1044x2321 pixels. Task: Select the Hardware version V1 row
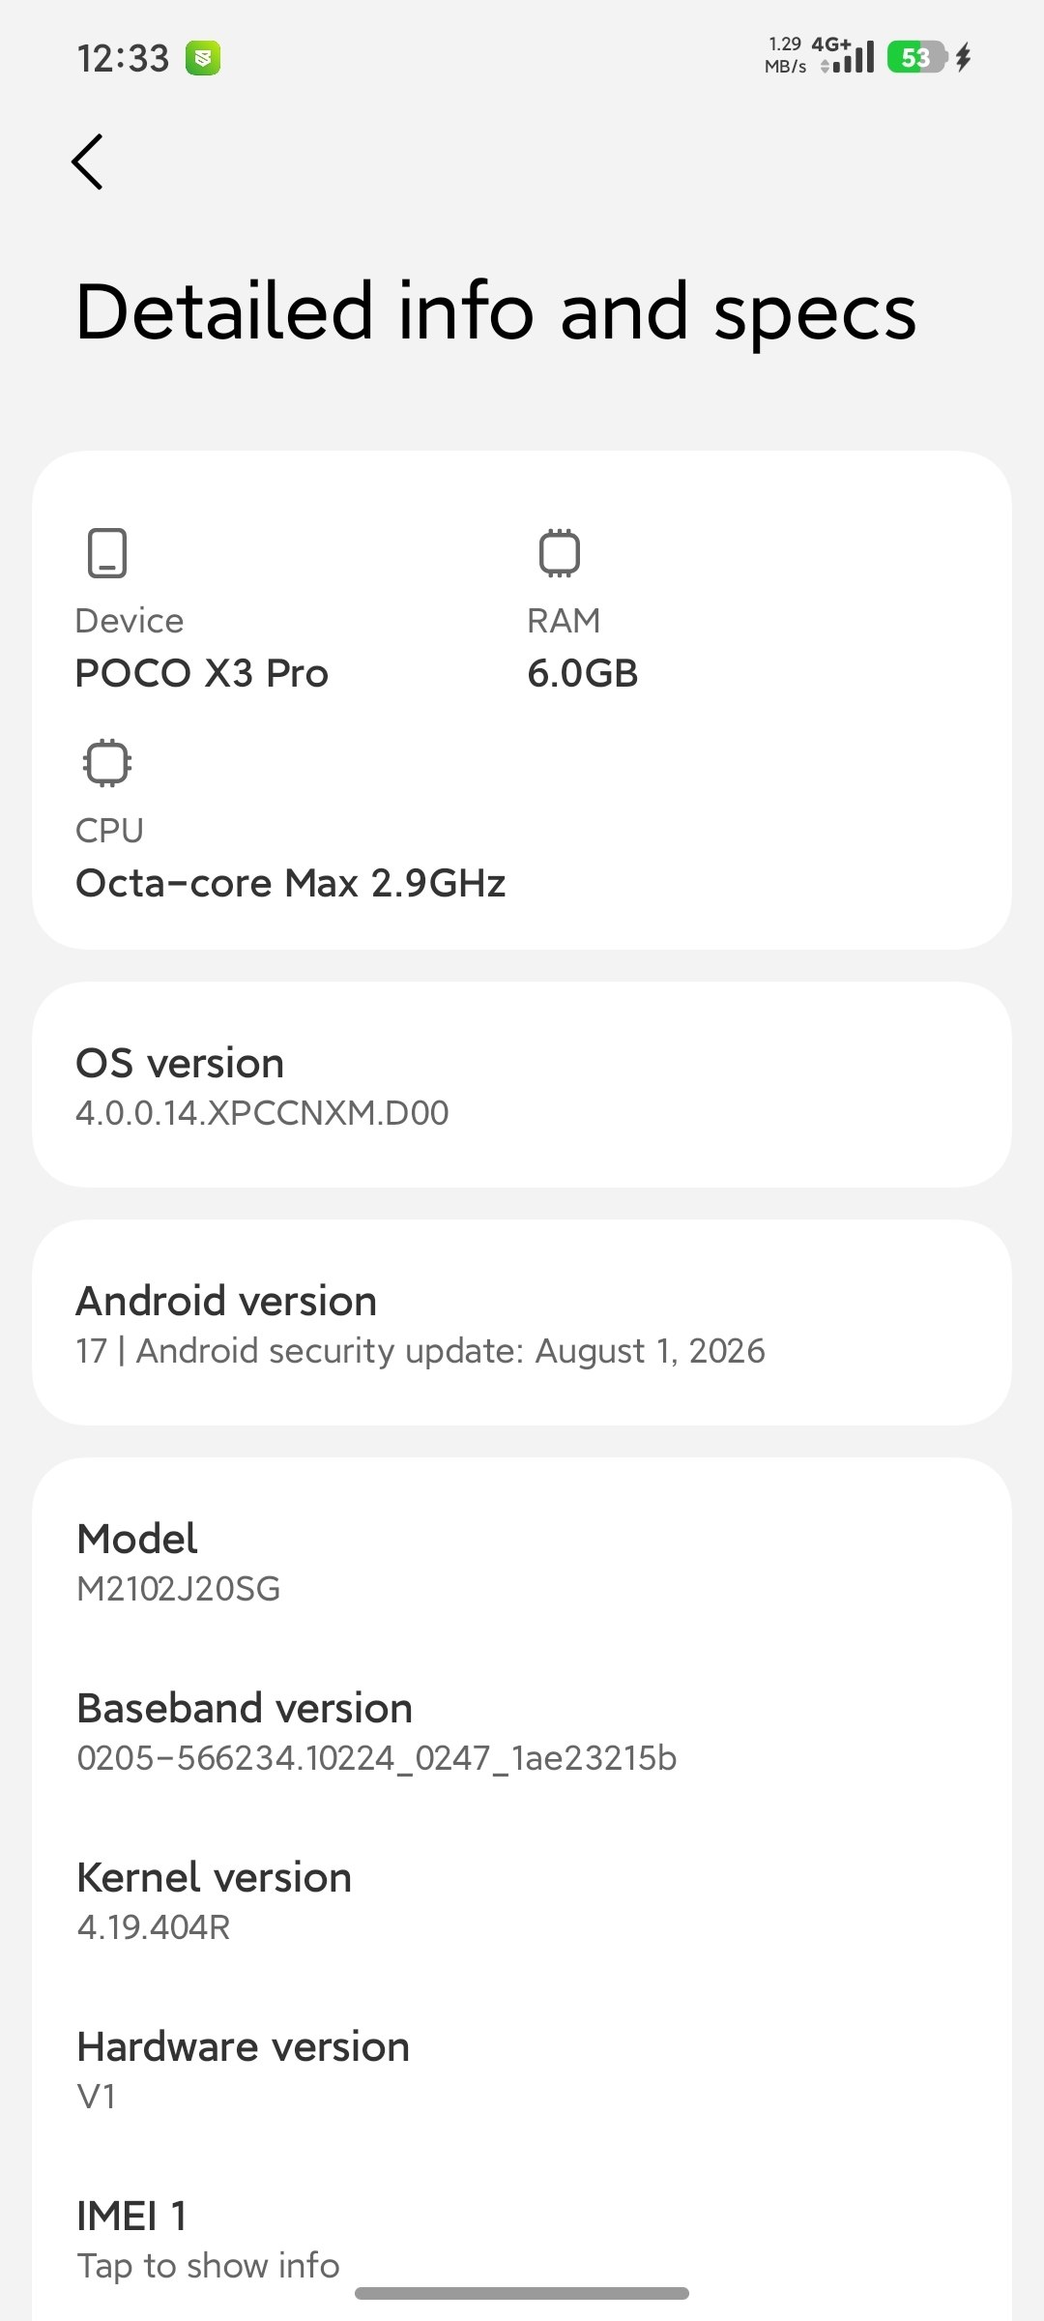pyautogui.click(x=522, y=2070)
